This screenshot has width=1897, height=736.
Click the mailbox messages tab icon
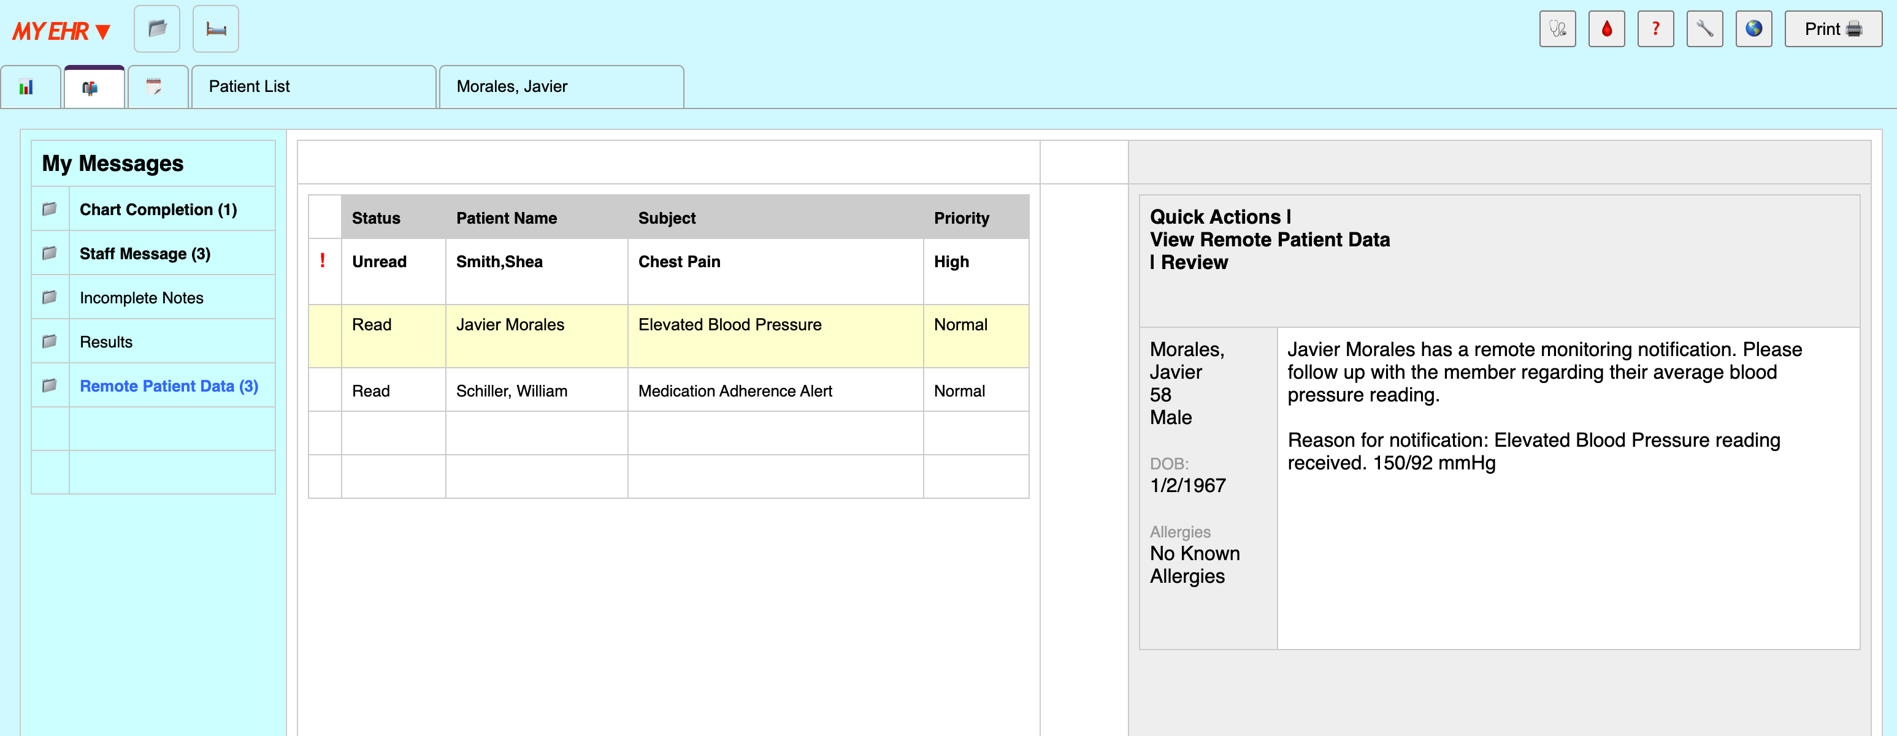(91, 88)
